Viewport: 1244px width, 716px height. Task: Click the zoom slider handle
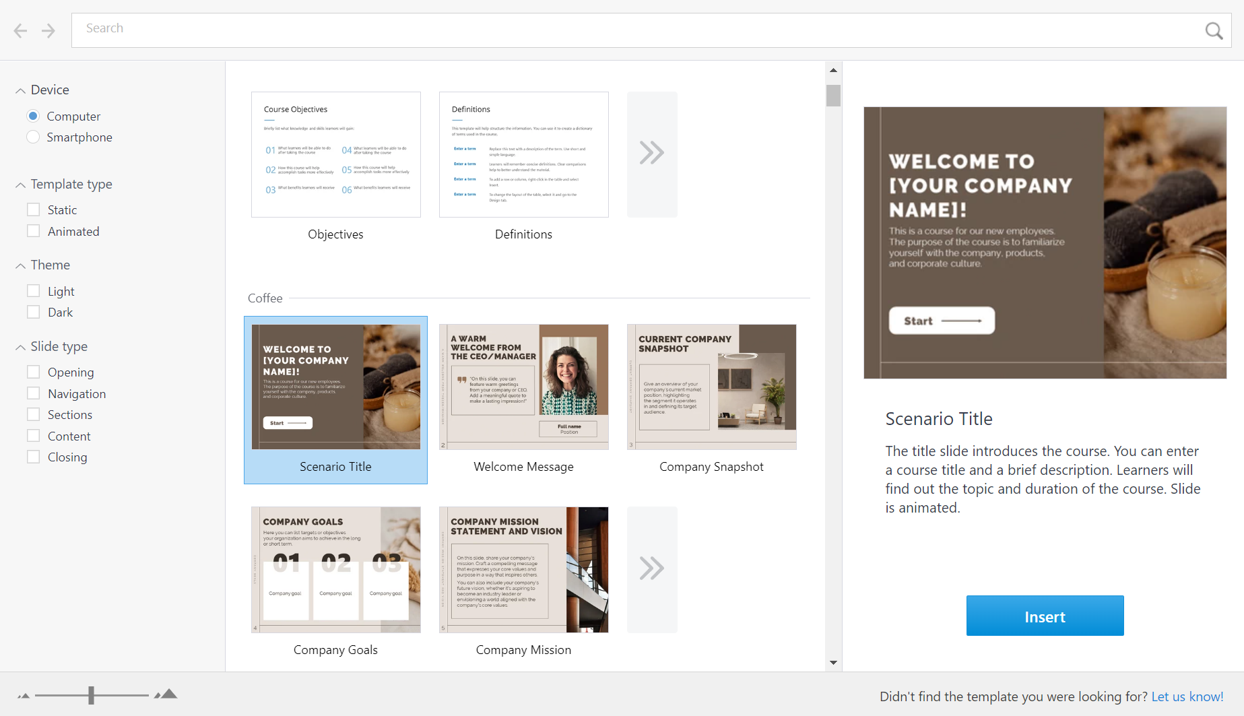point(92,694)
